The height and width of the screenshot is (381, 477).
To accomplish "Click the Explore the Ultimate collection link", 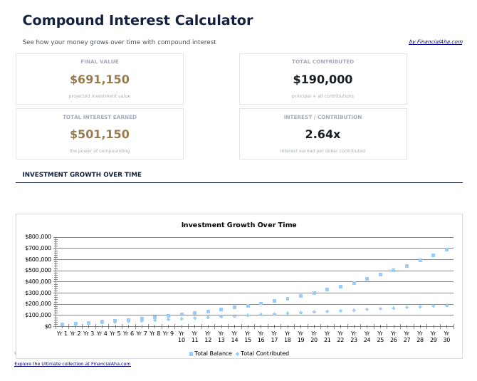I will [73, 364].
